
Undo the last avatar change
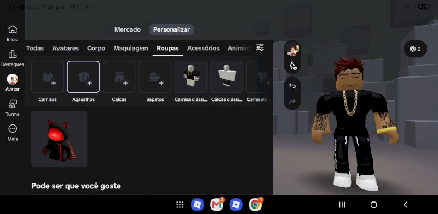[x=292, y=86]
